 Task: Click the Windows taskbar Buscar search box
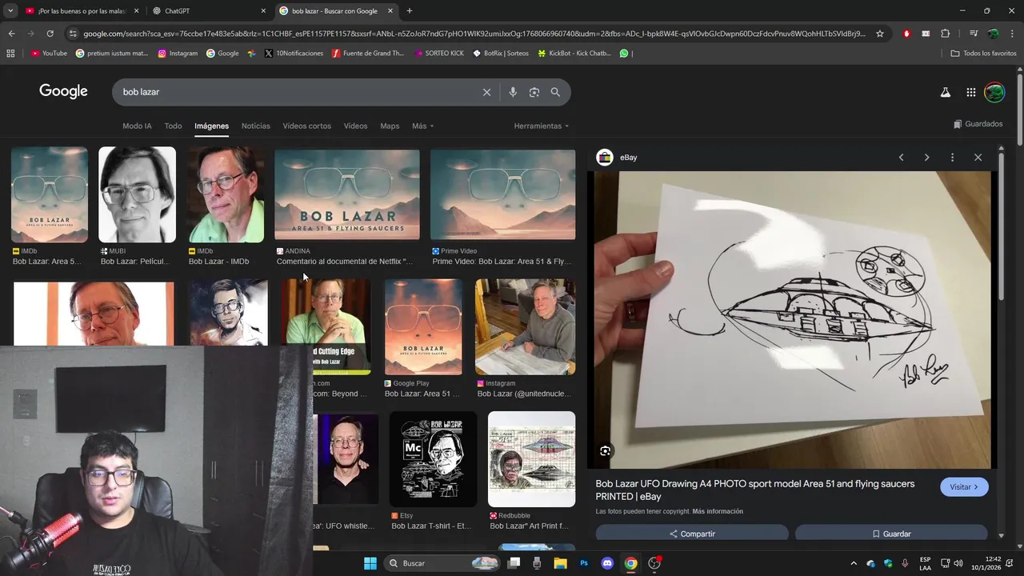[x=442, y=563]
